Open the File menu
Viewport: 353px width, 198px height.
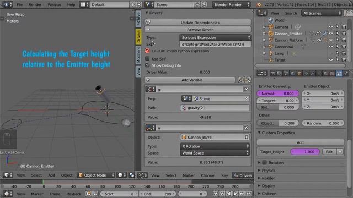pos(20,4)
